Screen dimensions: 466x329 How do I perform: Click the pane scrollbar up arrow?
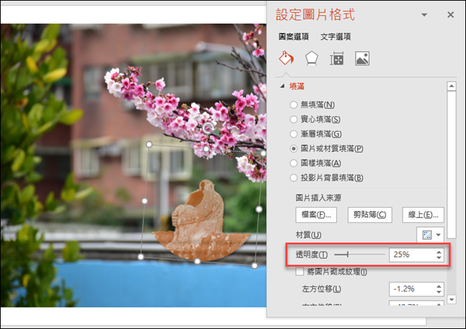tap(451, 86)
